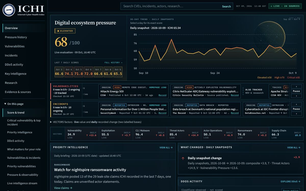Show next item in the incidents ticker
The width and height of the screenshot is (306, 191).
click(296, 114)
